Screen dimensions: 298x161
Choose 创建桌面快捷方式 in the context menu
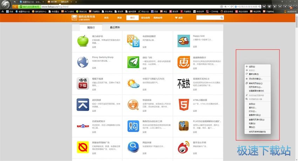[258, 91]
